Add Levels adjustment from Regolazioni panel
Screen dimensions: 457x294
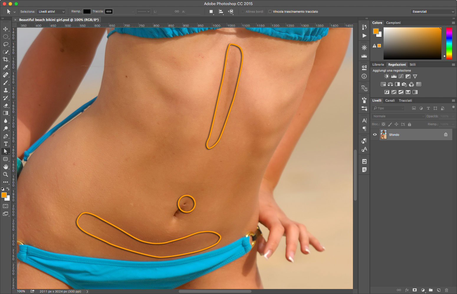[394, 76]
